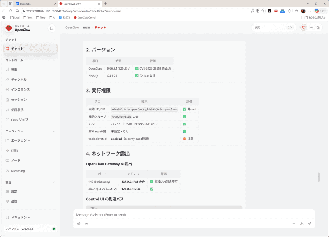Open 使用状況 usage page
Screen dimensions: 329x237
30,109
